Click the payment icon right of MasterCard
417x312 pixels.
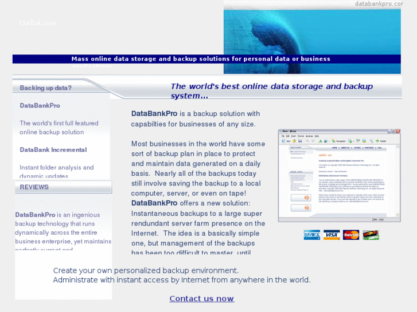point(371,235)
